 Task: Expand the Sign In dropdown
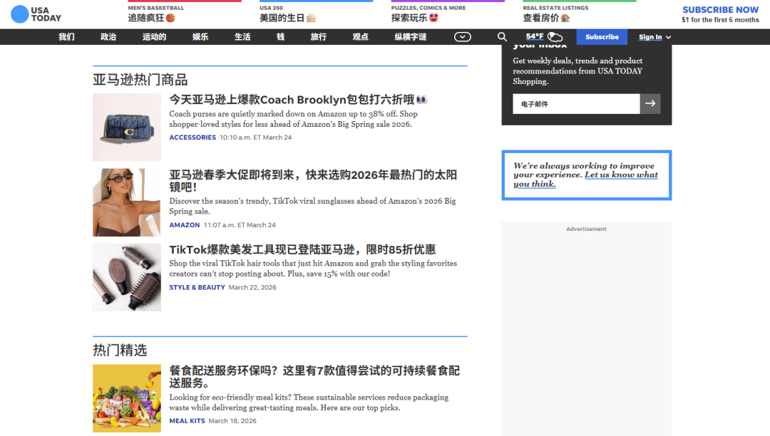point(654,37)
